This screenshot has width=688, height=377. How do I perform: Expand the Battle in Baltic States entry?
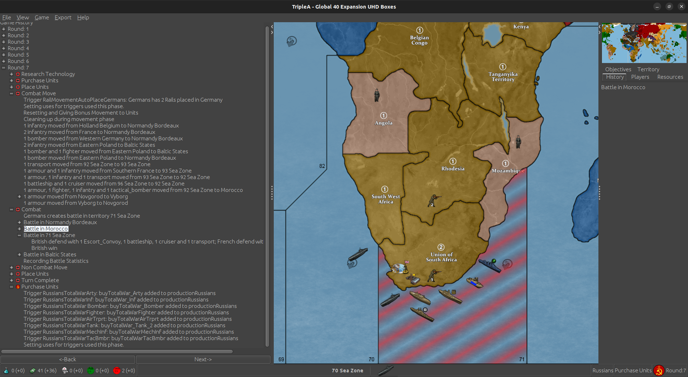[x=19, y=255]
